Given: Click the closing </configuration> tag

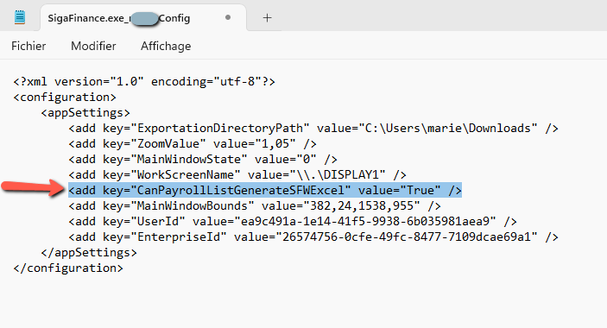Looking at the screenshot, I should 68,268.
